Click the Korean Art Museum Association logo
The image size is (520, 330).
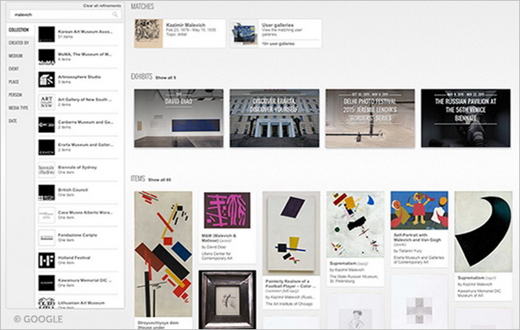tap(46, 34)
